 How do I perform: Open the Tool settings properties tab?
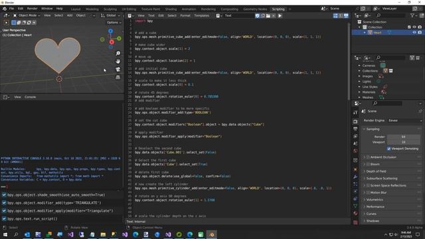click(x=355, y=112)
